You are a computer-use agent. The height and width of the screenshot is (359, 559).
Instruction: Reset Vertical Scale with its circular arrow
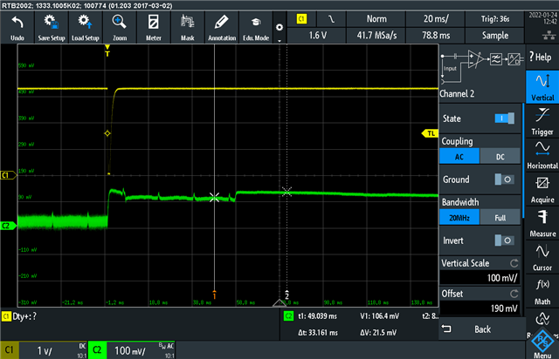point(514,263)
